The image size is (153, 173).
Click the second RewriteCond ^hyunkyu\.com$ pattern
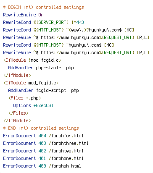click(x=84, y=45)
